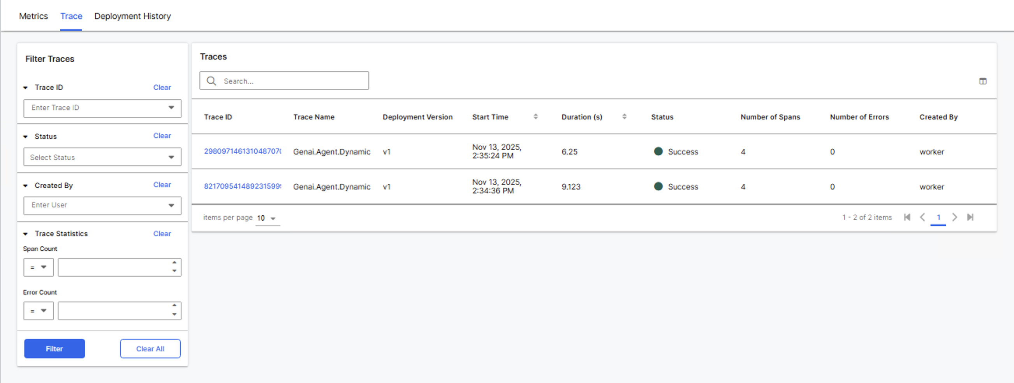The width and height of the screenshot is (1014, 383).
Task: Open the column chooser icon
Action: point(982,81)
